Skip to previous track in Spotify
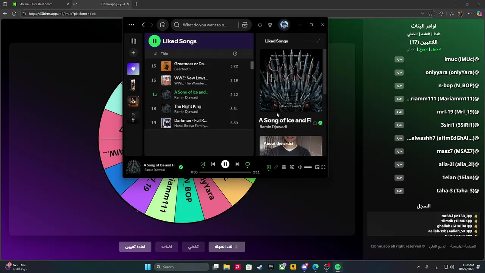The image size is (485, 273). click(x=213, y=164)
